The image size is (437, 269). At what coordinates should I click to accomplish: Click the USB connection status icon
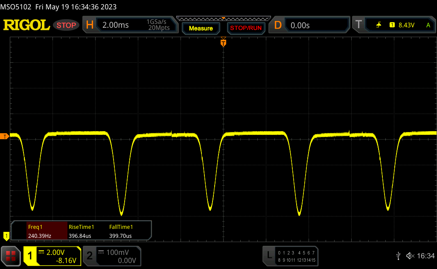coord(398,256)
